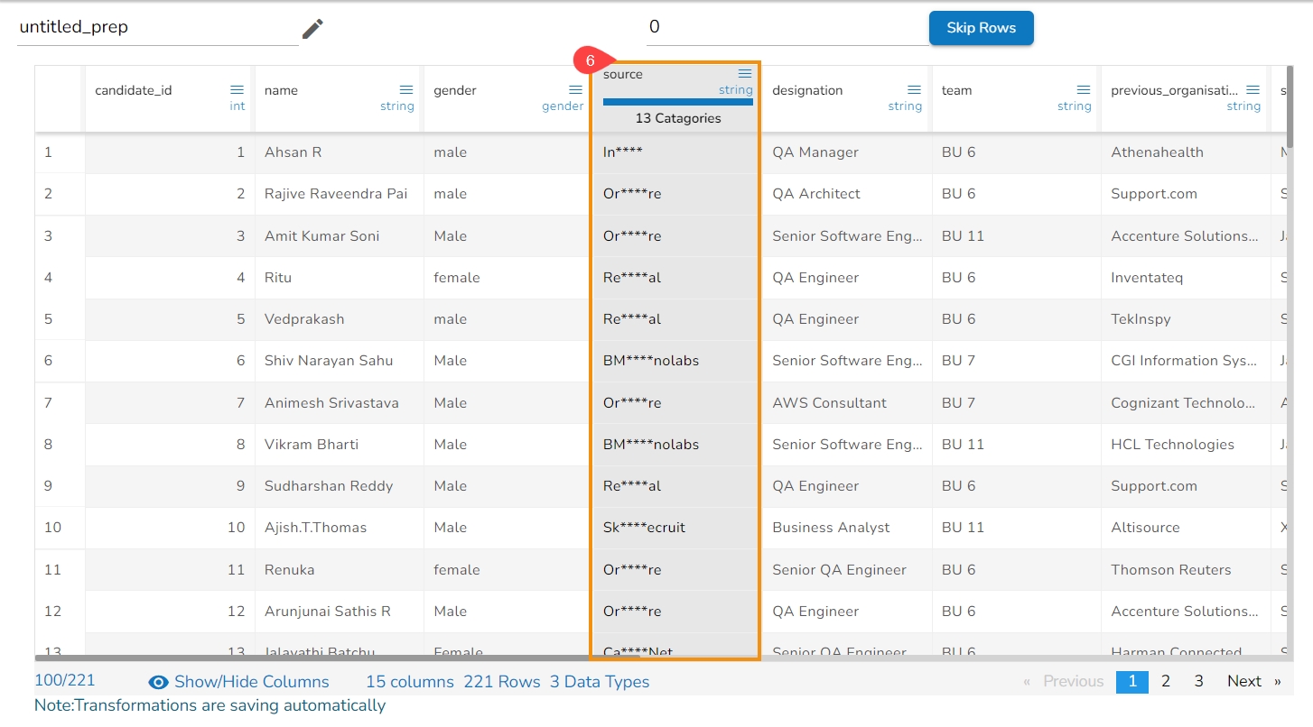The height and width of the screenshot is (727, 1313).
Task: Click the pencil edit icon beside untitled_prep
Action: click(x=312, y=29)
